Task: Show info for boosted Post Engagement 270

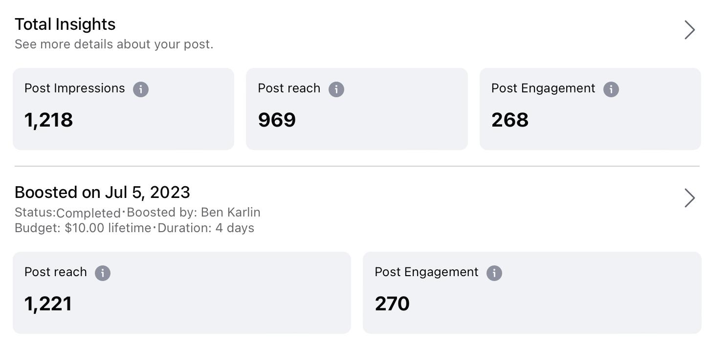Action: (x=494, y=273)
